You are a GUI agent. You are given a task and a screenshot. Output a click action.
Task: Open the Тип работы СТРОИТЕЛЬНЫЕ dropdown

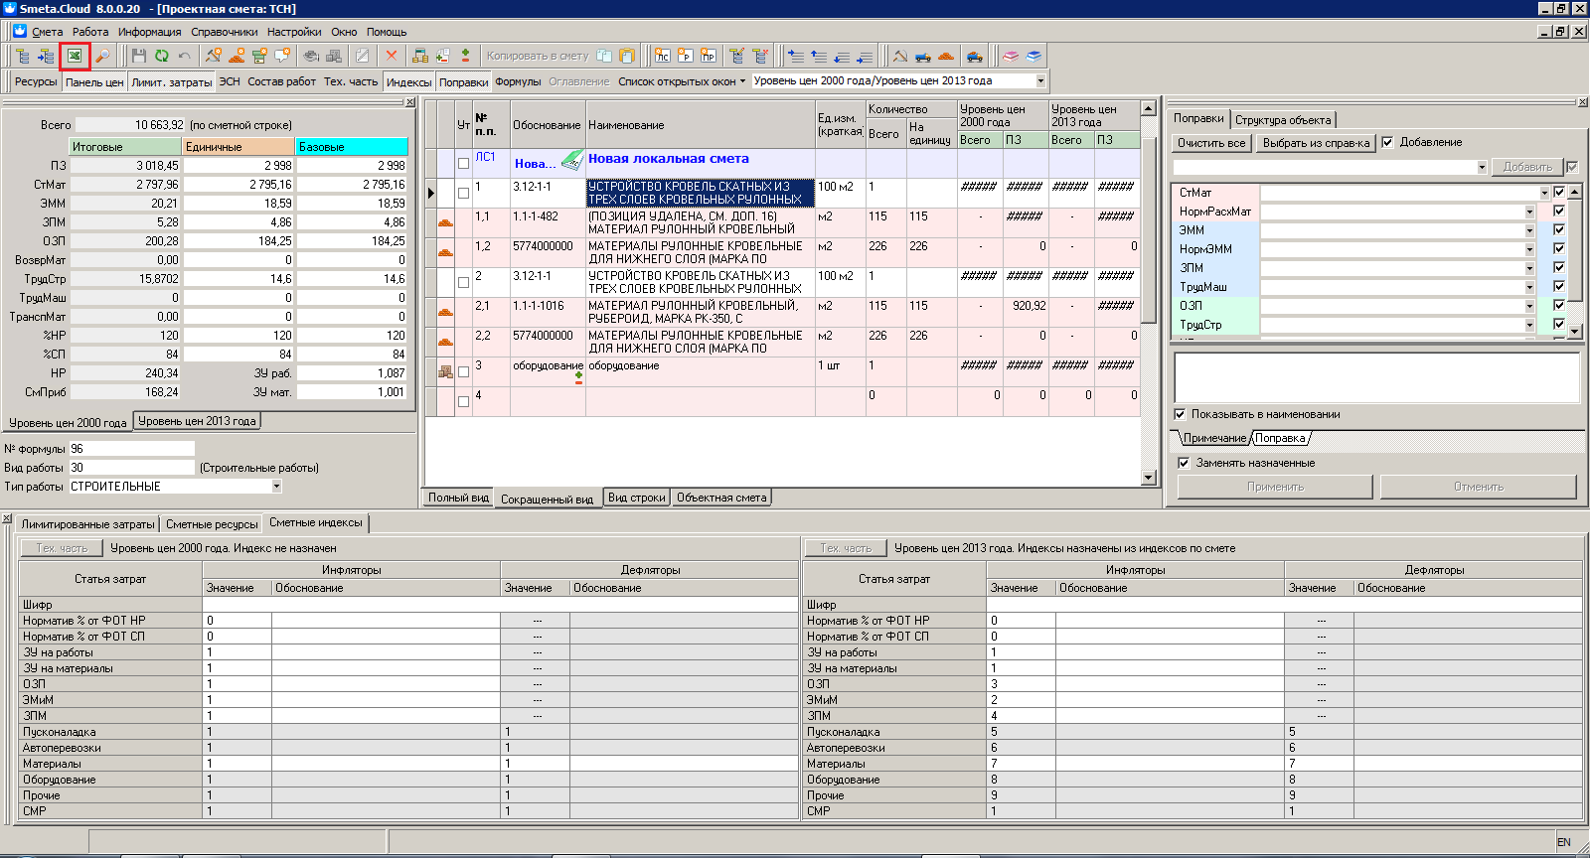(x=276, y=487)
